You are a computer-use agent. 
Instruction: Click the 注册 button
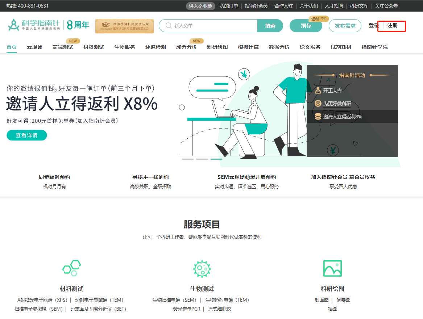pos(391,26)
